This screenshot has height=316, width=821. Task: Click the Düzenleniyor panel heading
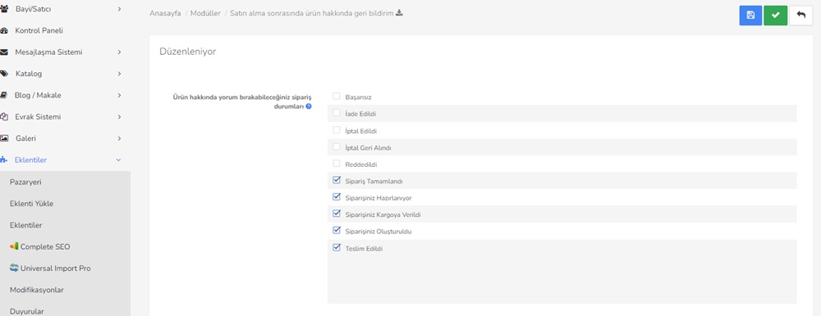(188, 52)
